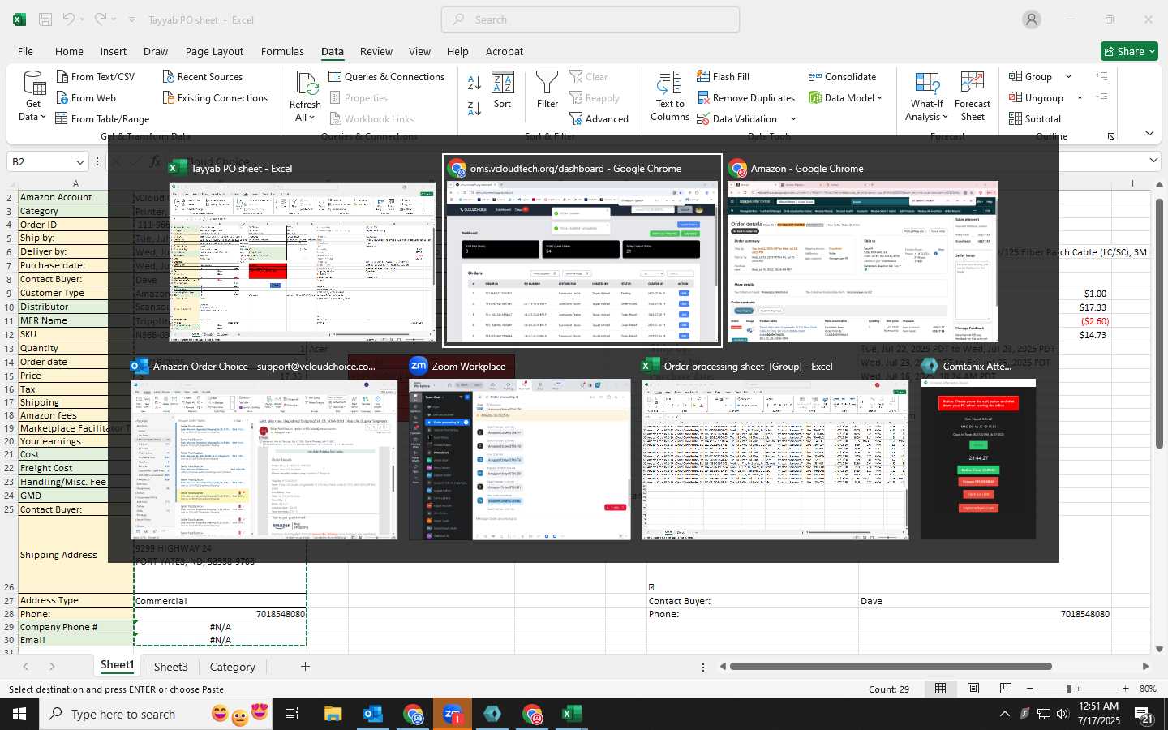
Task: Open Outlook from the taskbar
Action: click(372, 714)
